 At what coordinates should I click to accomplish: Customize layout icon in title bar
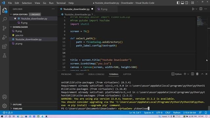coord(193,3)
